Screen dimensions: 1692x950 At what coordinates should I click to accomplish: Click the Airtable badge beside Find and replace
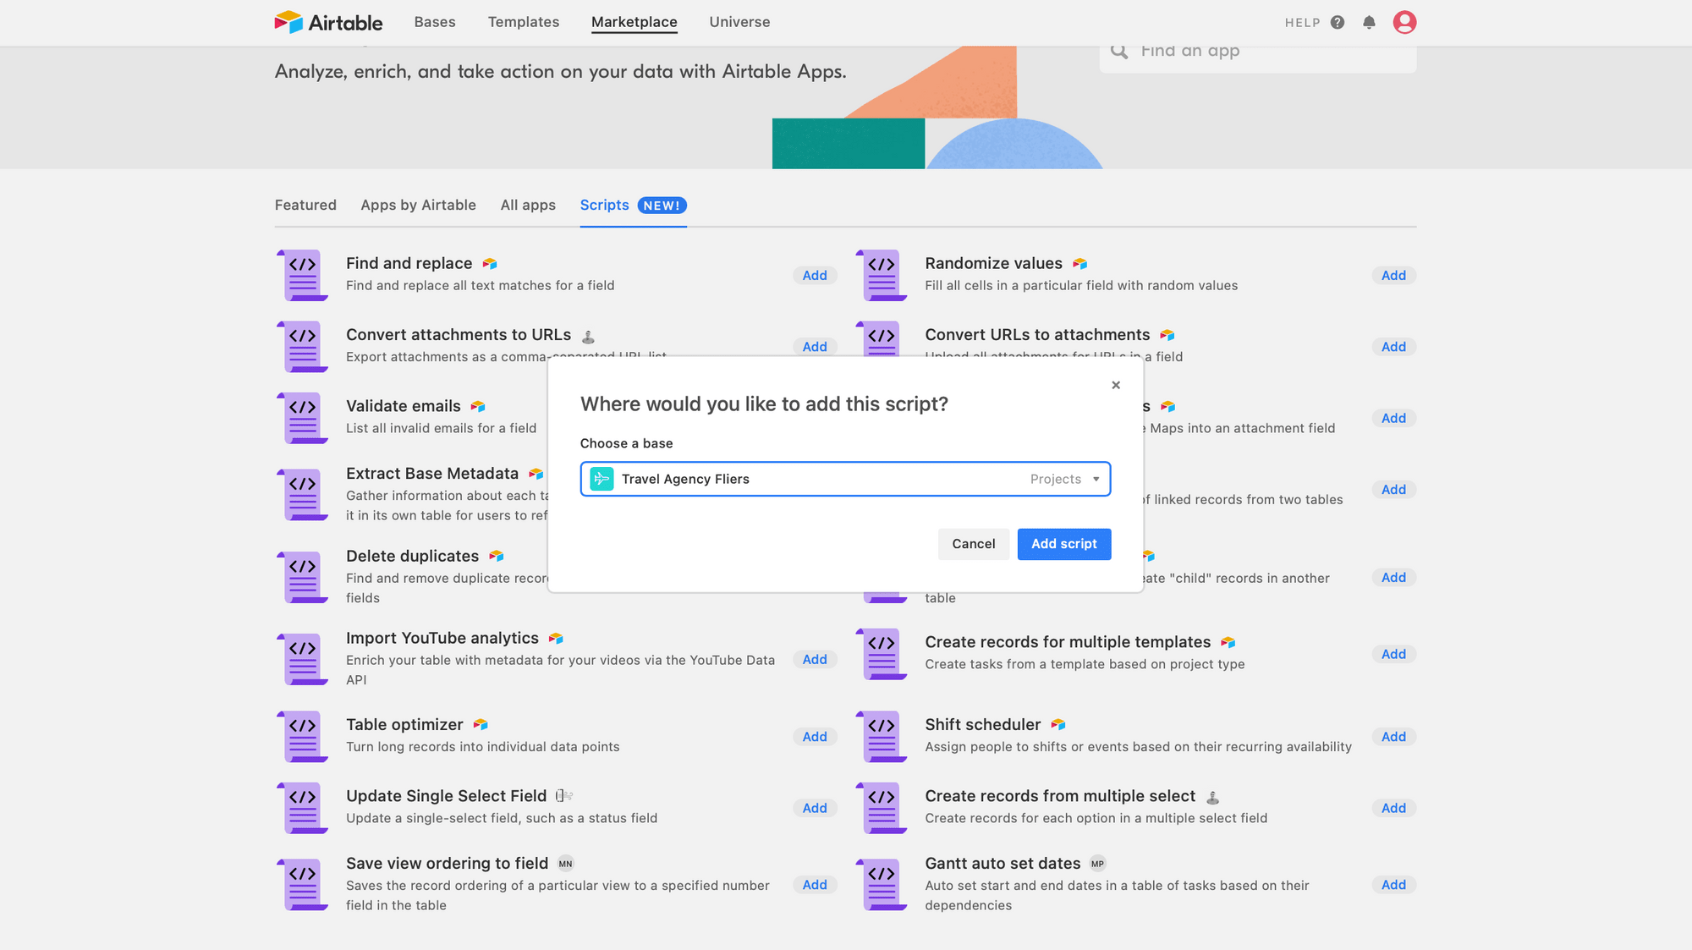(490, 264)
